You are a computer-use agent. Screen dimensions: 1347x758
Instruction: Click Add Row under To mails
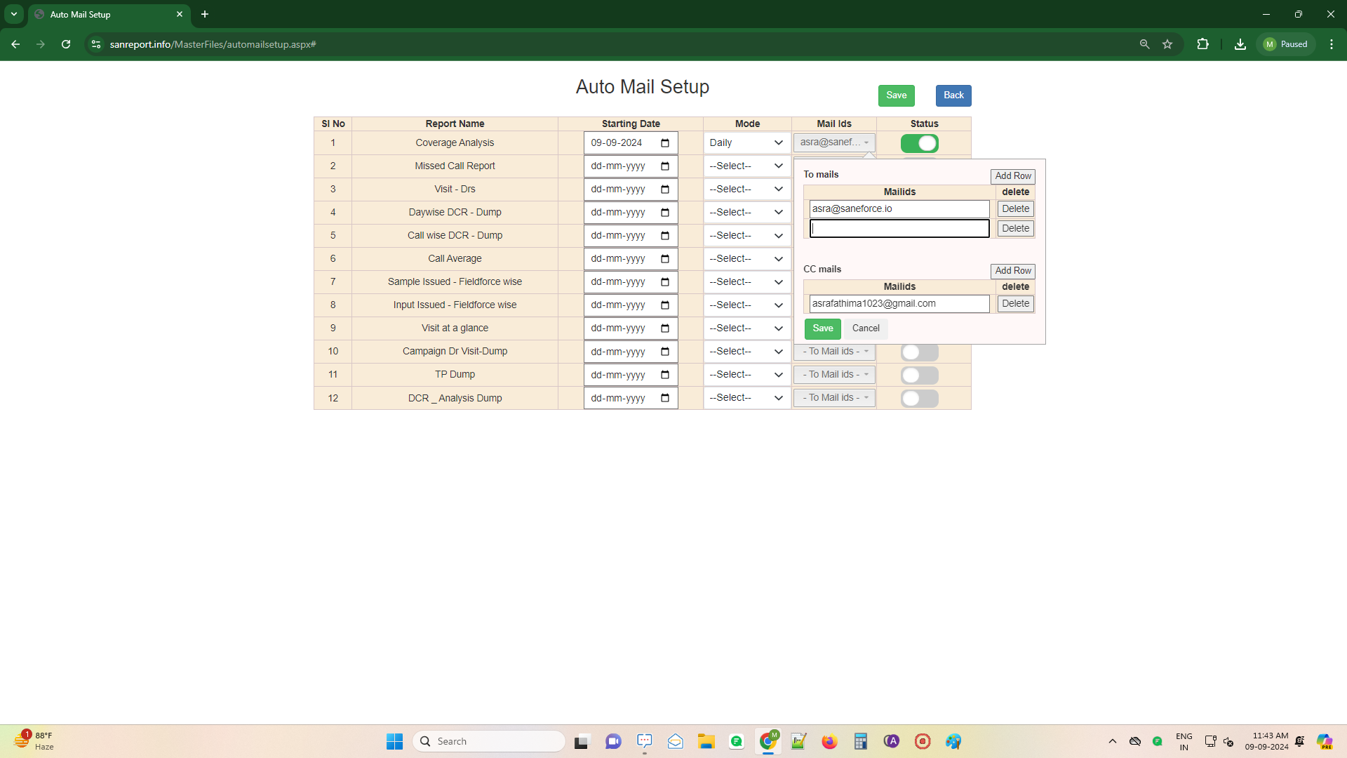coord(1012,176)
